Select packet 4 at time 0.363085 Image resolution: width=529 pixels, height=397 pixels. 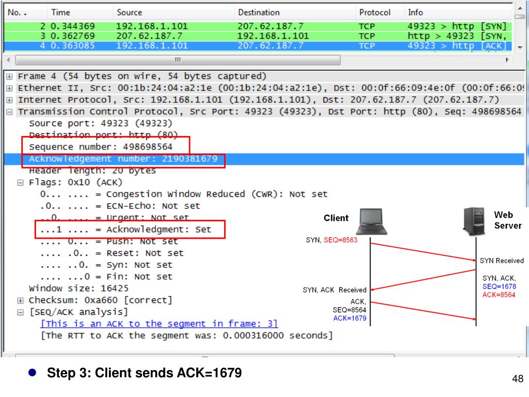258,45
